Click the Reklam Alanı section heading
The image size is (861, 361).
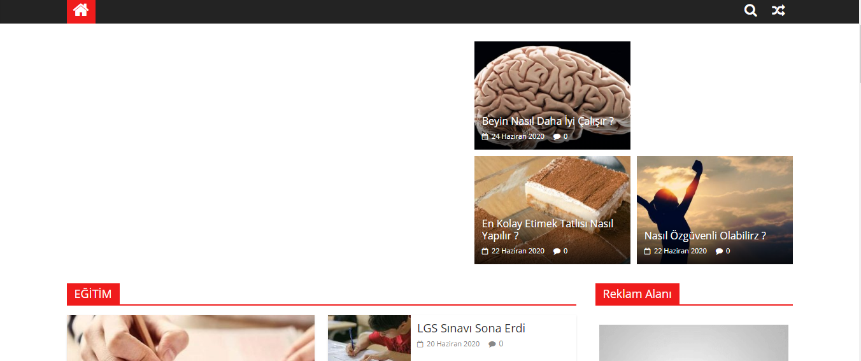point(637,294)
